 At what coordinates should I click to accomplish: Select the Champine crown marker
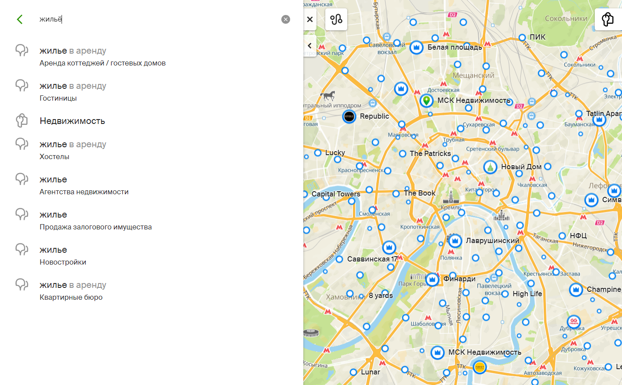coord(576,290)
